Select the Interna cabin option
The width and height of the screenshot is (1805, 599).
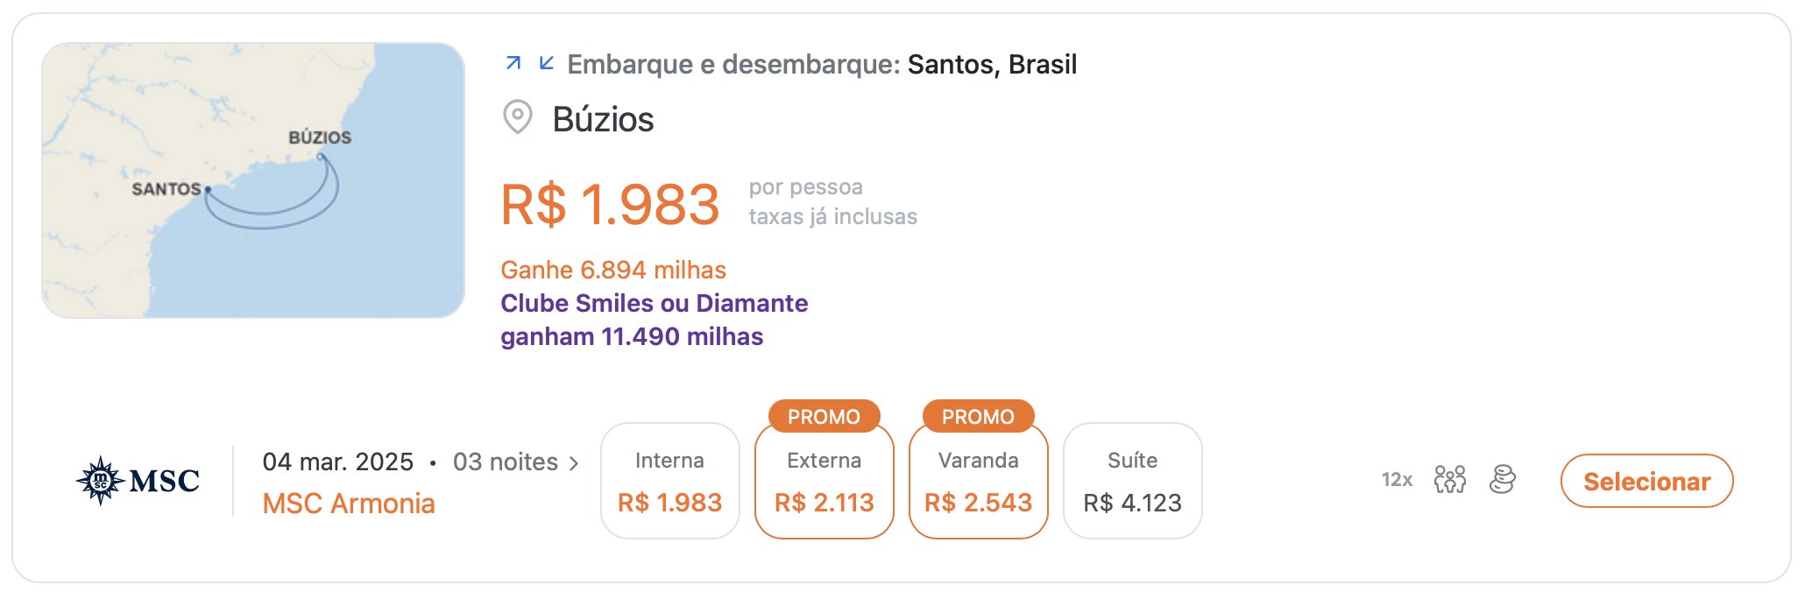tap(670, 481)
